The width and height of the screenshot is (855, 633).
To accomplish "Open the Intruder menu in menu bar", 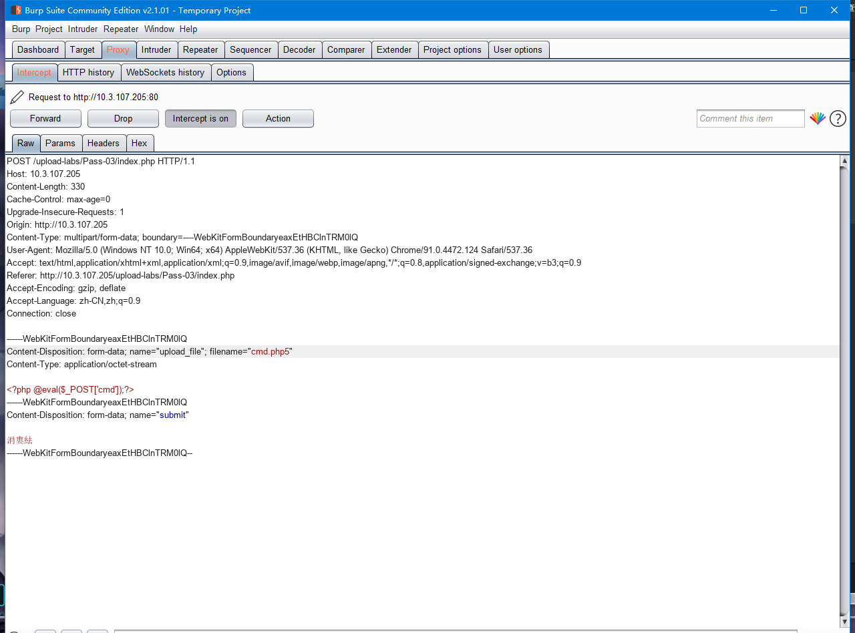I will tap(83, 29).
